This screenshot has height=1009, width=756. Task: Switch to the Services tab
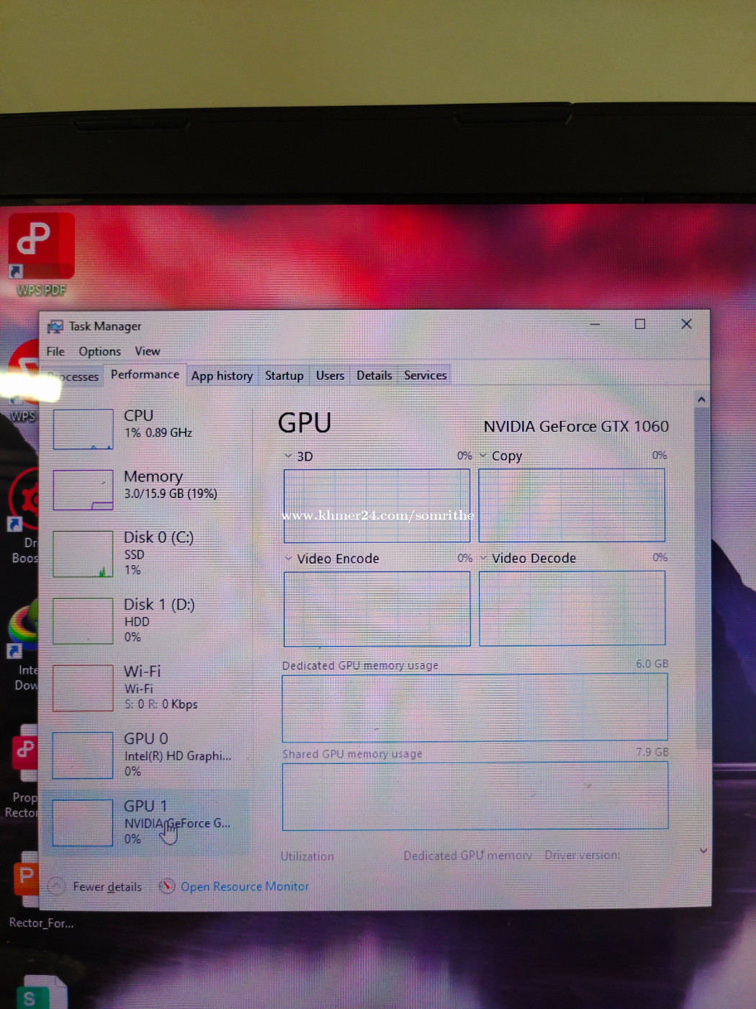426,375
